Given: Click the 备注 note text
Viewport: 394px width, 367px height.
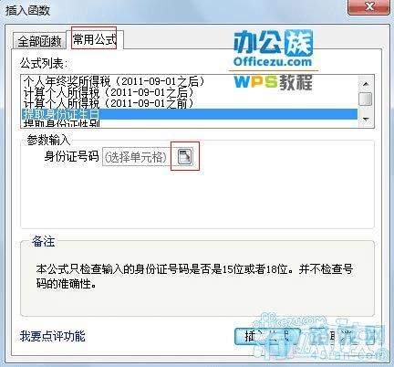Looking at the screenshot, I should (194, 277).
